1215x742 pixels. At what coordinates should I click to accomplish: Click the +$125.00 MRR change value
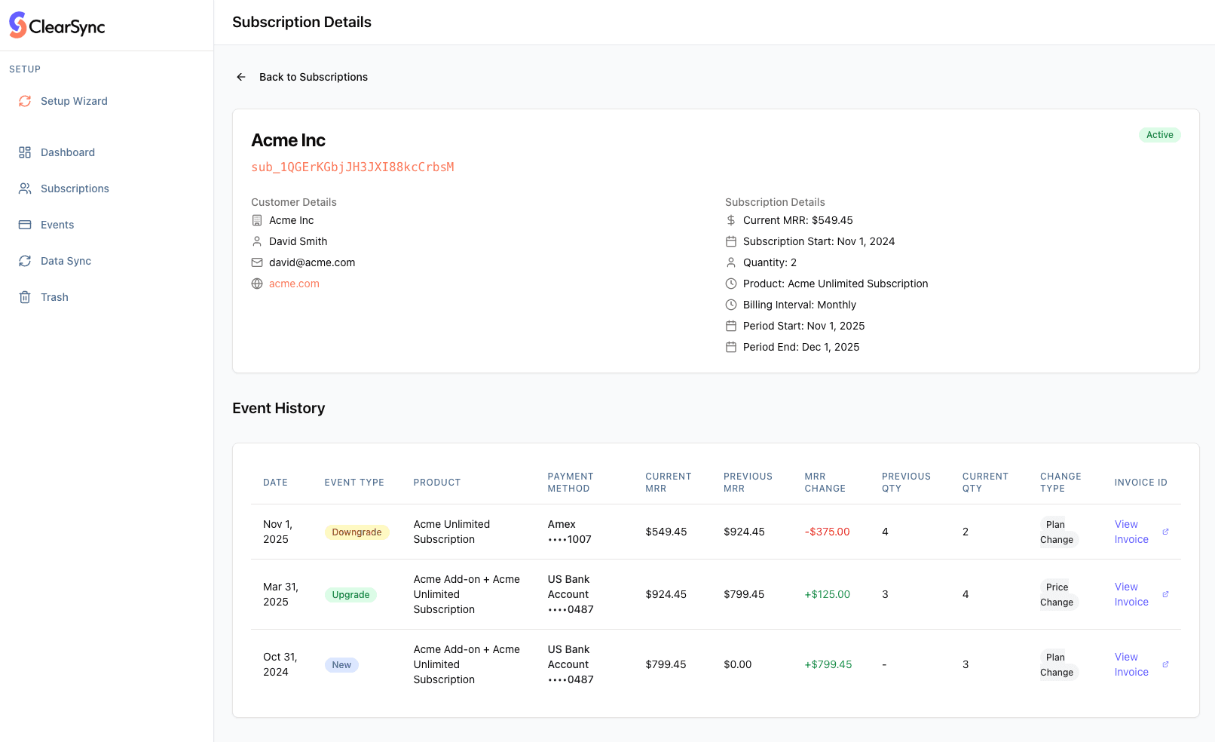828,594
